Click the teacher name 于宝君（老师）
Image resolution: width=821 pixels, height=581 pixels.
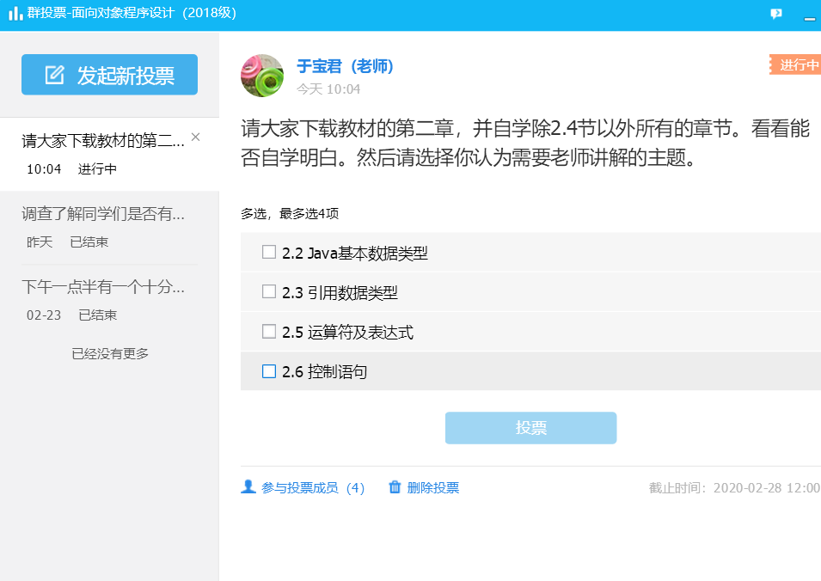point(345,66)
